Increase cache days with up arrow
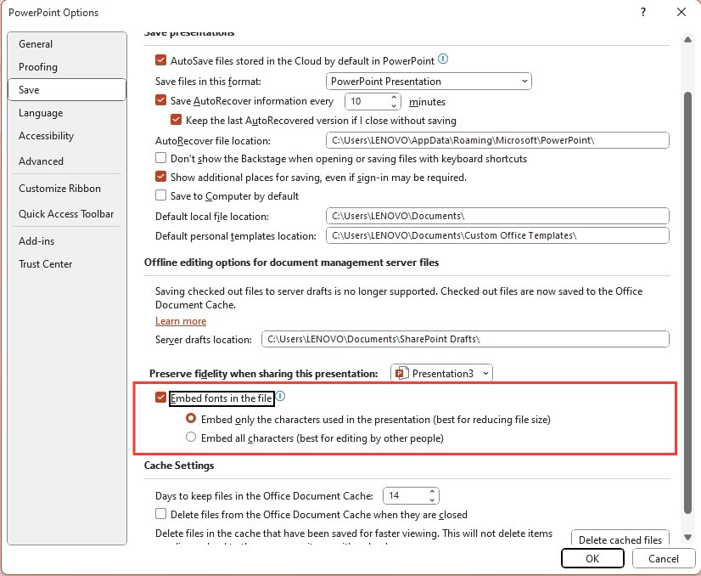The width and height of the screenshot is (701, 576). click(x=432, y=491)
